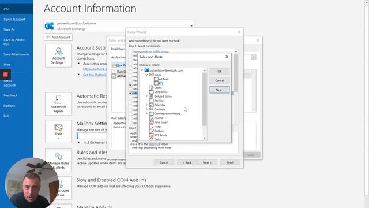Click the Drafts folder icon
Viewport: 369px width, 208px height.
[151, 87]
